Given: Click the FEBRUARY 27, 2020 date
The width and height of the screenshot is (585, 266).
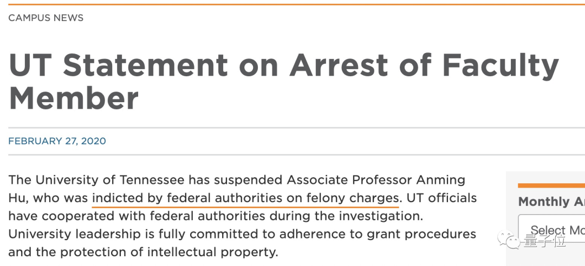Looking at the screenshot, I should [x=57, y=141].
